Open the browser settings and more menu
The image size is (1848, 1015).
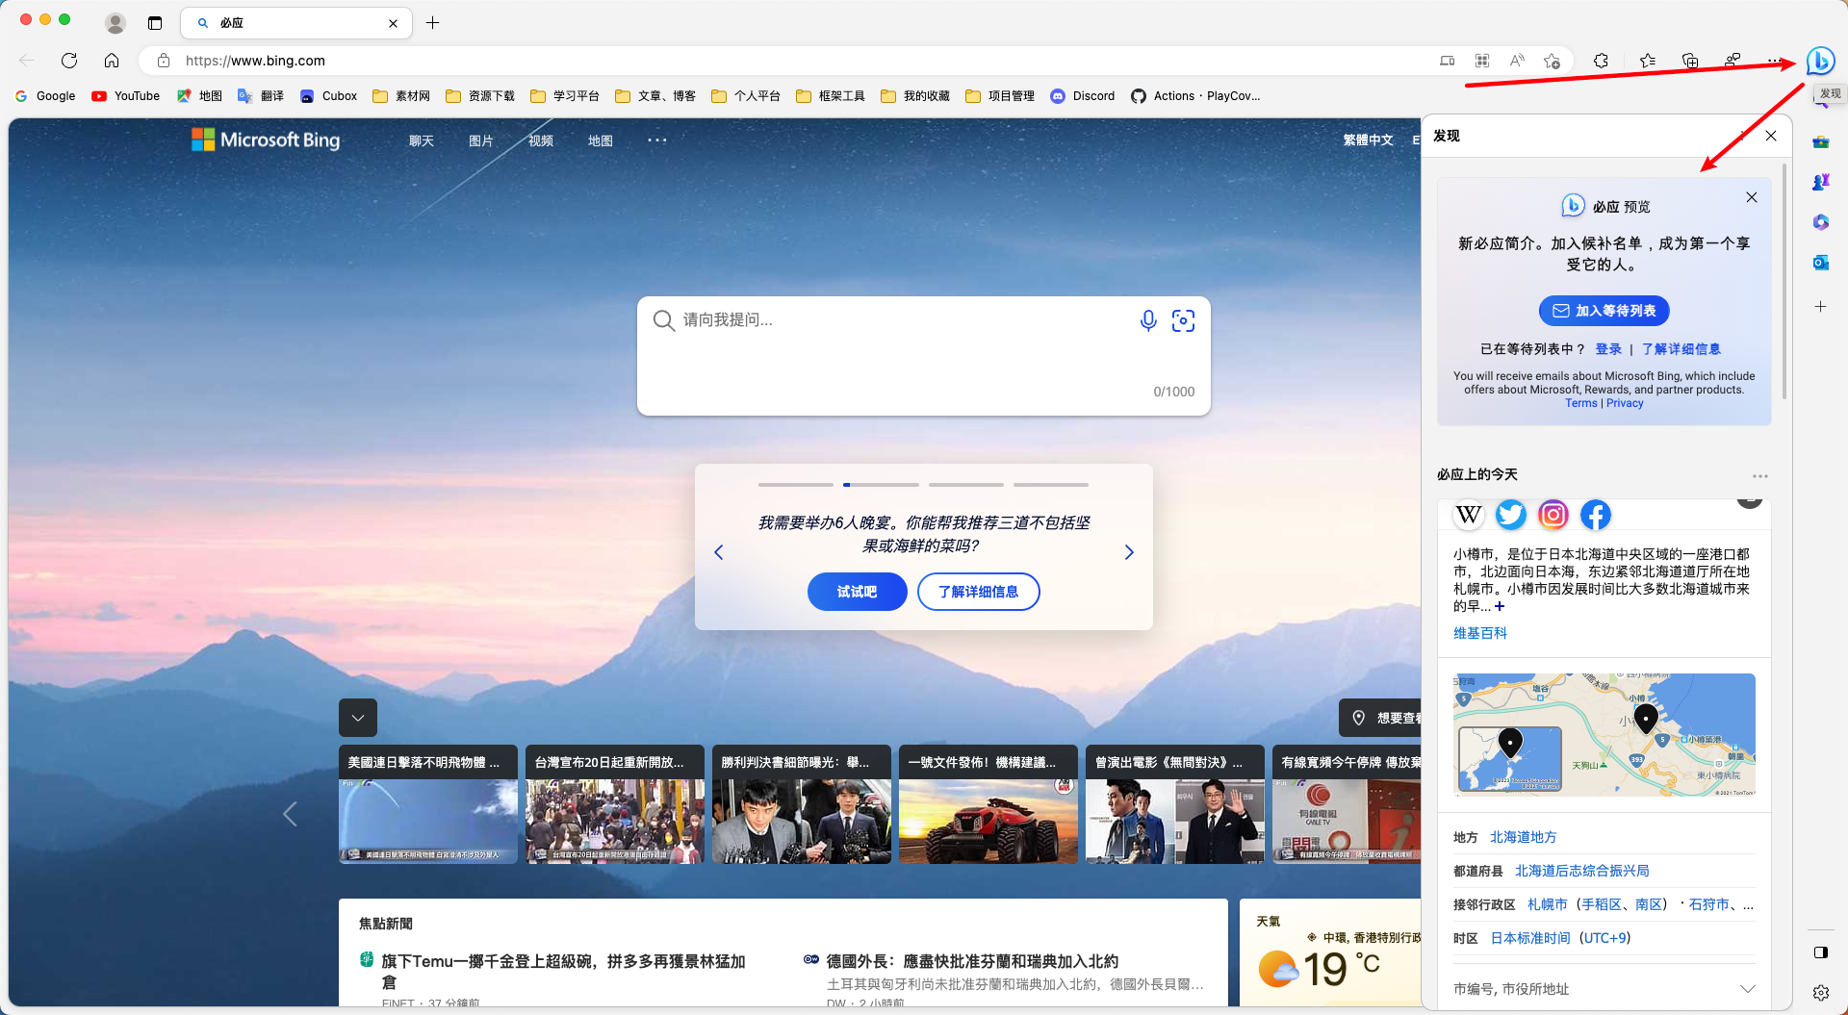pyautogui.click(x=1773, y=61)
